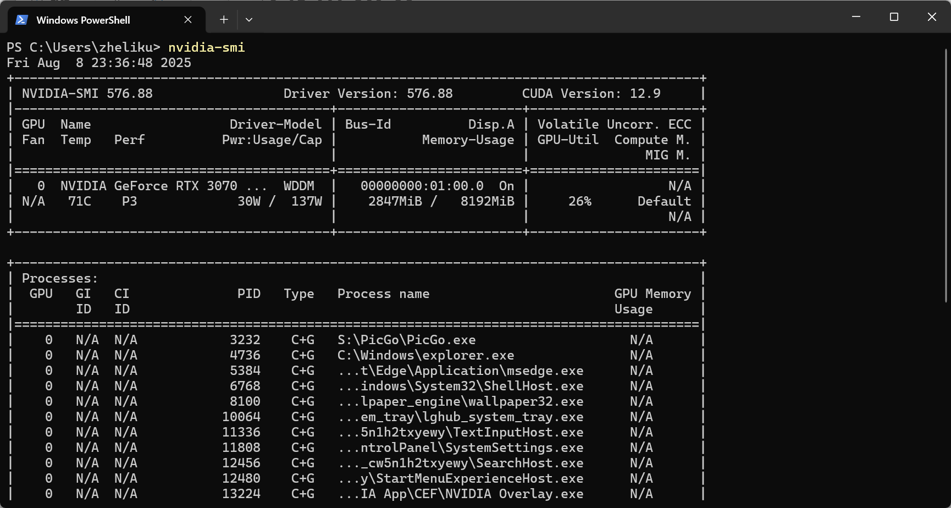This screenshot has width=951, height=508.
Task: Click the vertical scrollbar thumb
Action: [x=946, y=176]
